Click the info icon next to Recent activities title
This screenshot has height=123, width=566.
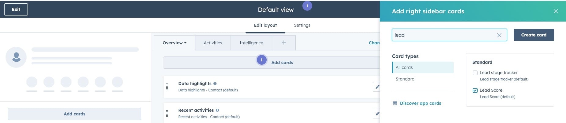[217, 110]
